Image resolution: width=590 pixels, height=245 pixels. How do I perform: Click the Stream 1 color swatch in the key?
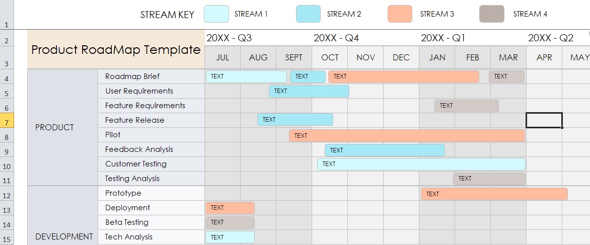216,14
